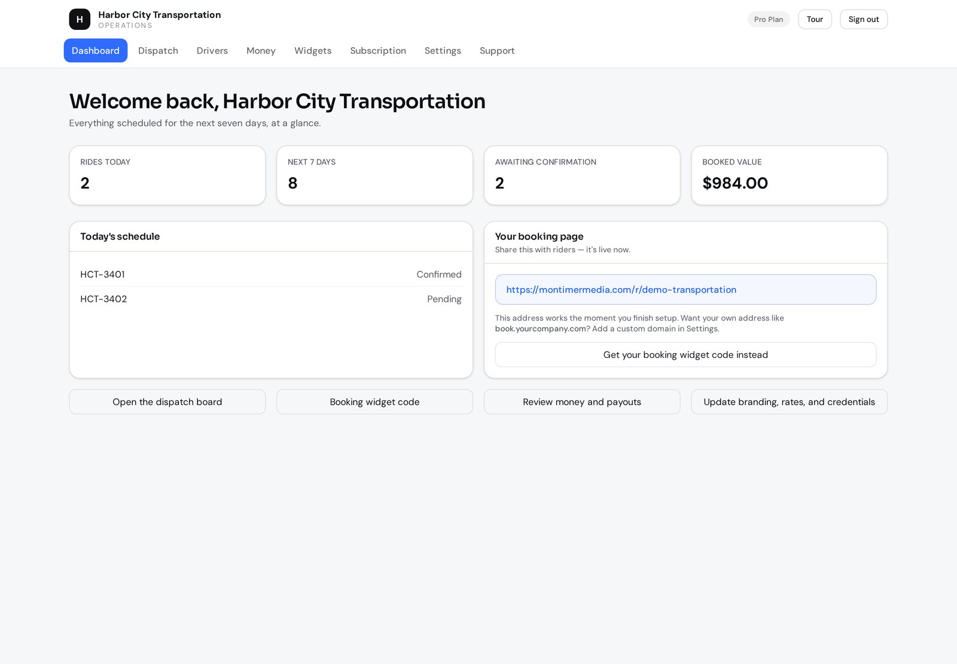Sign out of the account
The height and width of the screenshot is (664, 957).
tap(864, 19)
